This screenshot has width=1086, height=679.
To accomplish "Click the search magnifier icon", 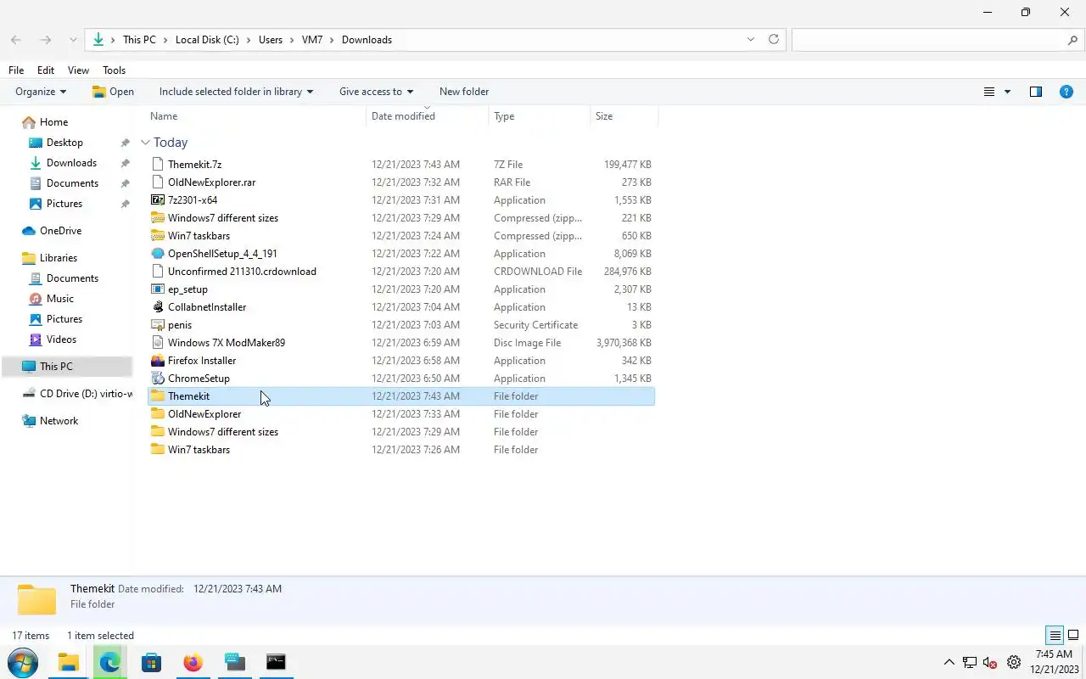I will (x=1074, y=40).
